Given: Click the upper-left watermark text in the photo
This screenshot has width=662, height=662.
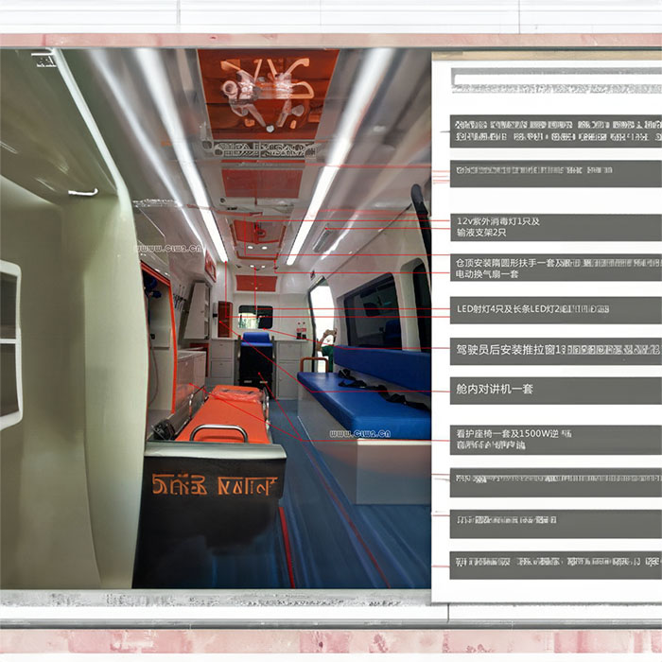Looking at the screenshot, I should pyautogui.click(x=169, y=249).
